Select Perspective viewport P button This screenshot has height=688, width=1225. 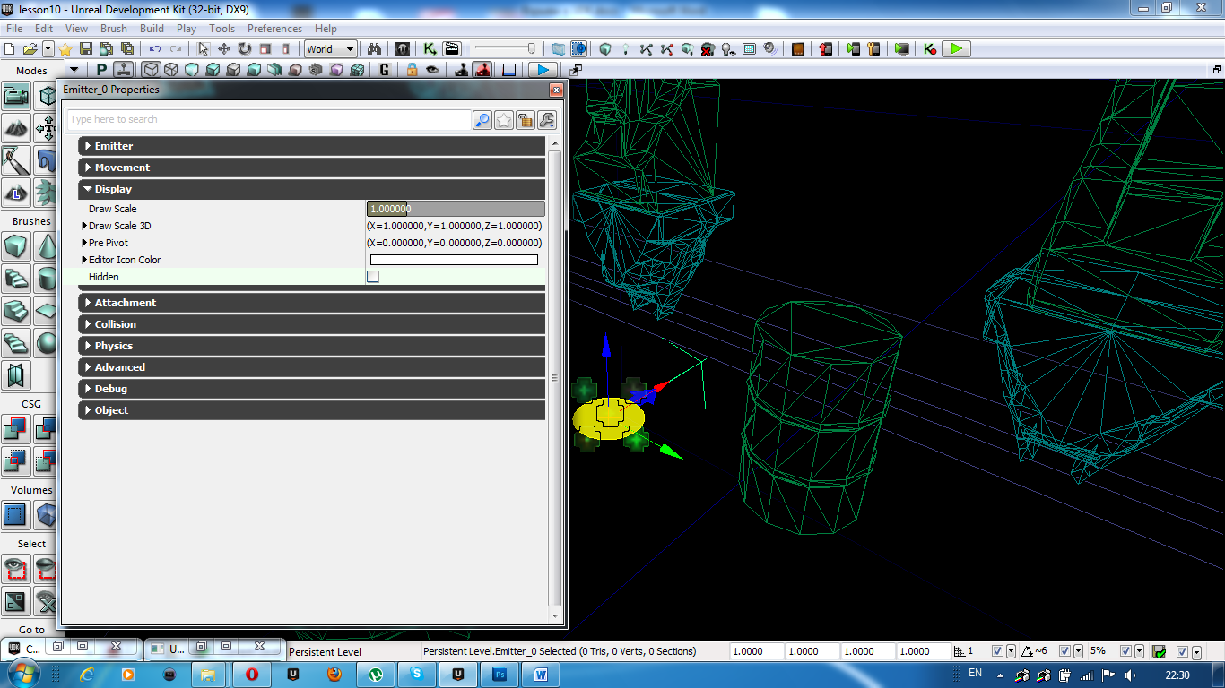[101, 70]
